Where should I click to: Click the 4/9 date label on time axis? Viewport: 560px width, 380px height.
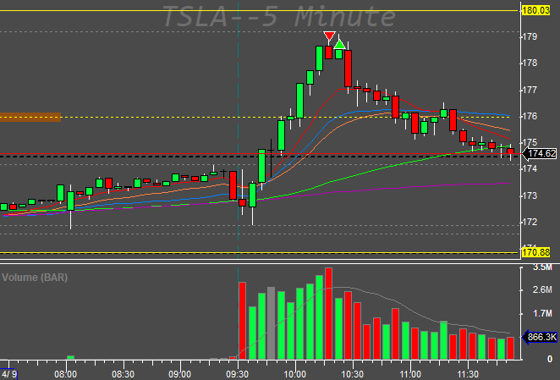point(9,374)
